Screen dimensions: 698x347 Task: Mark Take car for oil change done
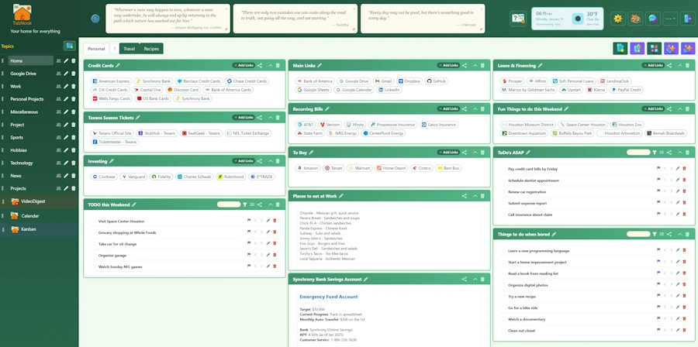94,244
